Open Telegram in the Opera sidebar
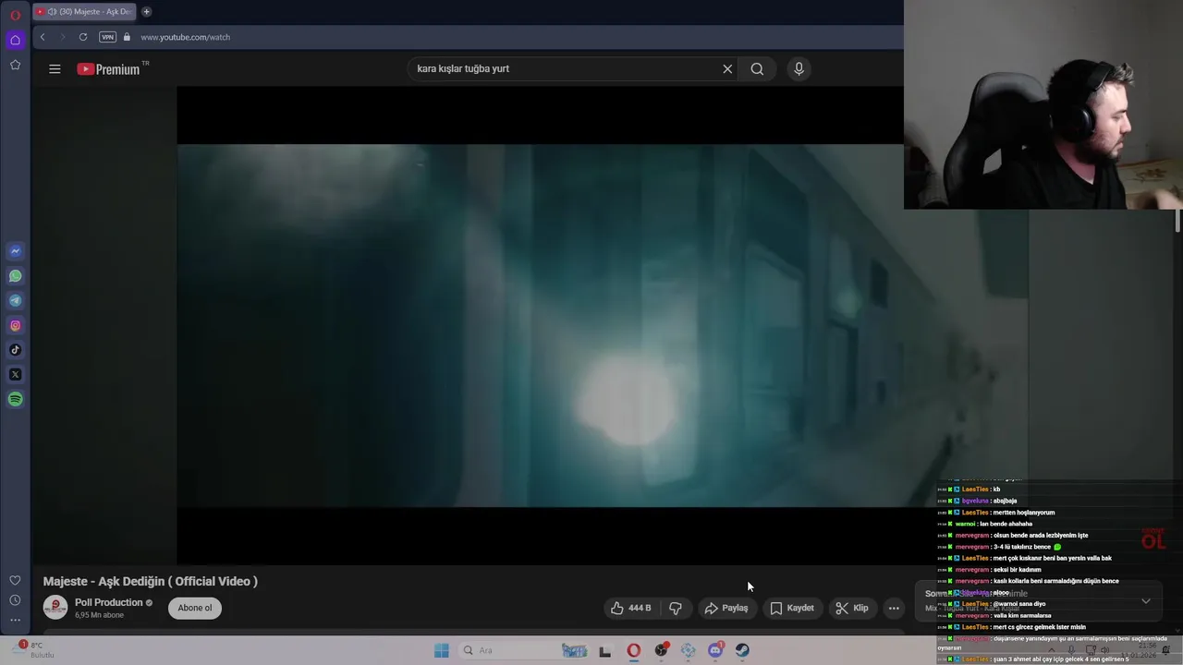Viewport: 1183px width, 665px height. (x=15, y=300)
